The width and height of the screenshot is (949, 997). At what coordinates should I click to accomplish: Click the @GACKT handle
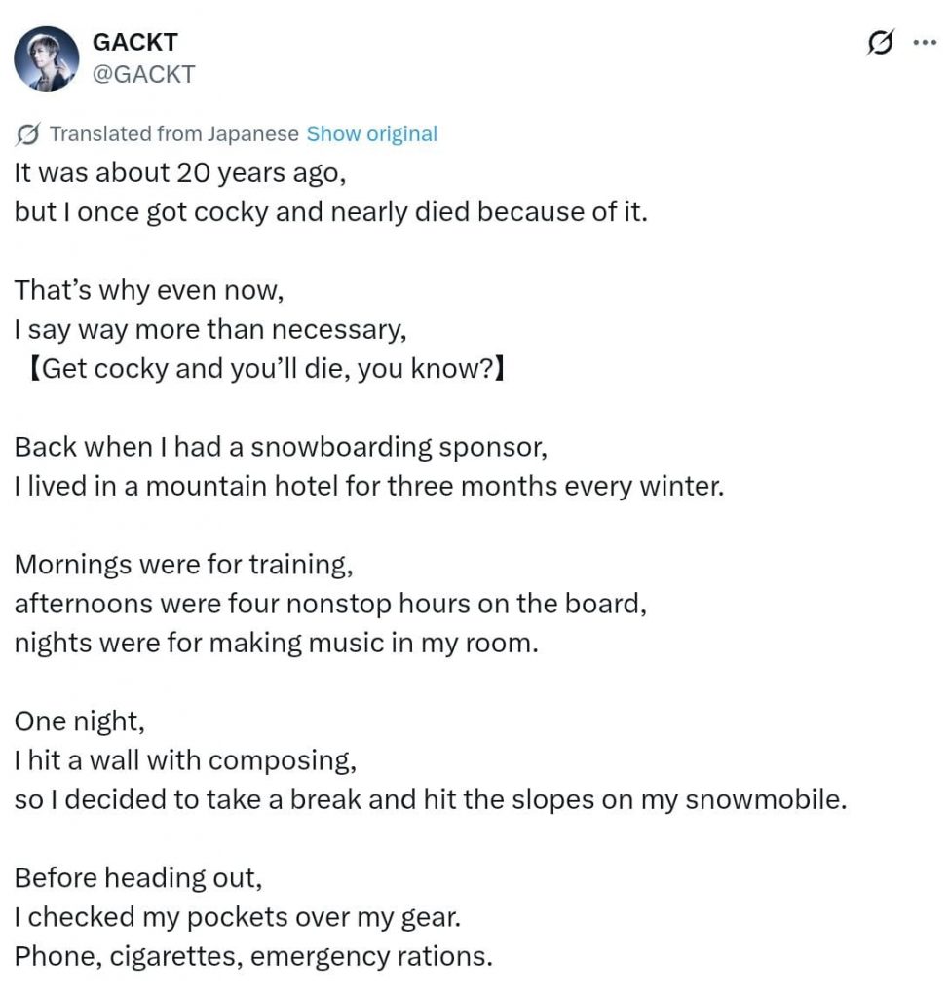coord(142,74)
